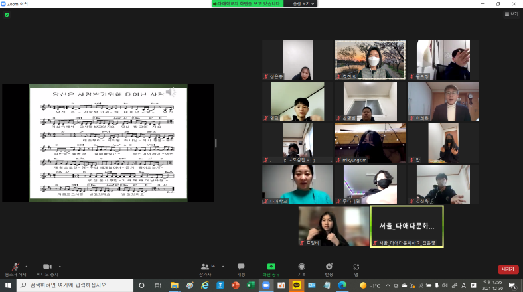Open KakaoTalk yellow icon on taskbar
Viewport: 523px width, 292px height.
(x=297, y=285)
